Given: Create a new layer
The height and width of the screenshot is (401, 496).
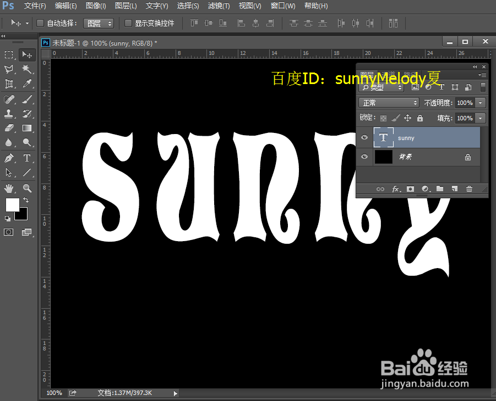Looking at the screenshot, I should tap(455, 189).
